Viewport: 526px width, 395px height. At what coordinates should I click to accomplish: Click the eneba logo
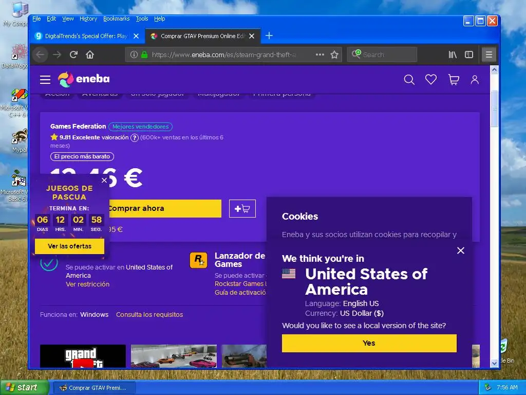[84, 79]
